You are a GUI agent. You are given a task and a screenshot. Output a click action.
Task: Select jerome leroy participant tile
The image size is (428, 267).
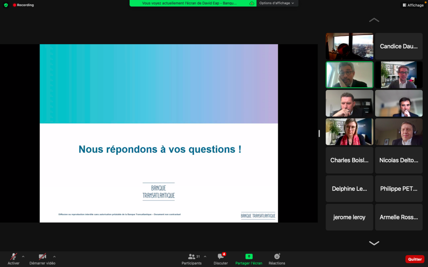(x=349, y=217)
